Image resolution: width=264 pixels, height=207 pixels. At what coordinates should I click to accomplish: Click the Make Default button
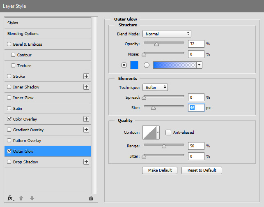(160, 170)
